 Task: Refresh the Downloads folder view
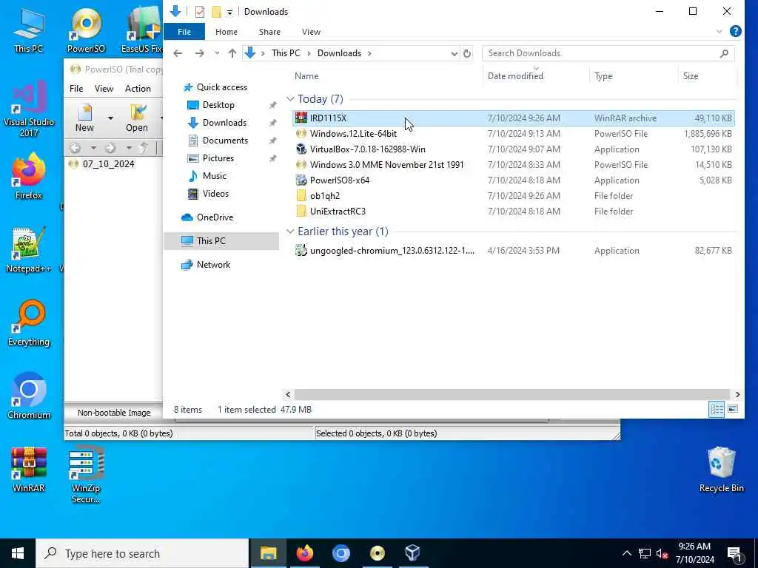point(467,53)
